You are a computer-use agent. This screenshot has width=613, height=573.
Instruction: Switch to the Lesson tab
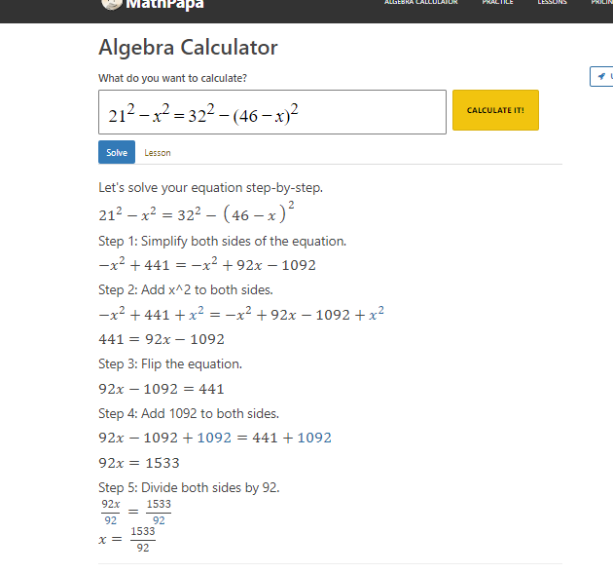click(x=158, y=153)
